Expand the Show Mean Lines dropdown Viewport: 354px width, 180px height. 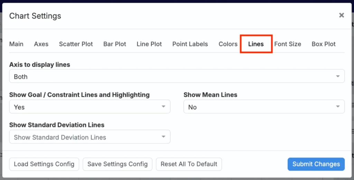264,107
